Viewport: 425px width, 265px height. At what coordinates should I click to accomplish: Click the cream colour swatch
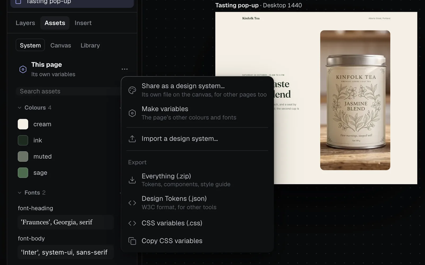(x=23, y=124)
